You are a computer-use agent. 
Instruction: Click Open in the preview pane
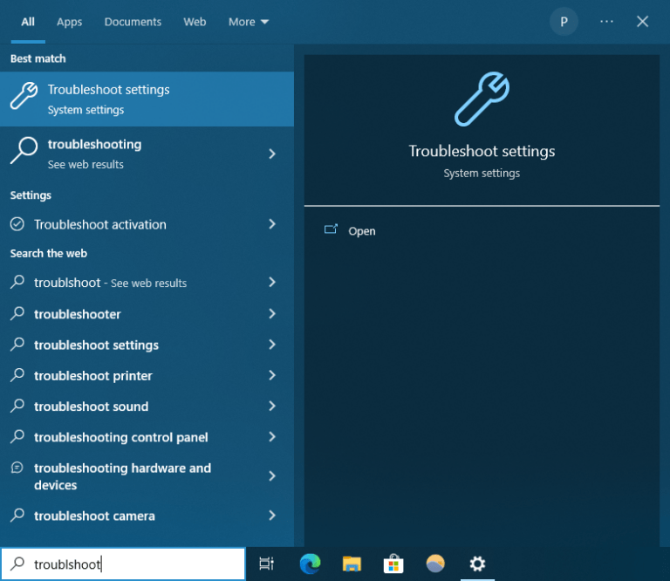tap(361, 231)
